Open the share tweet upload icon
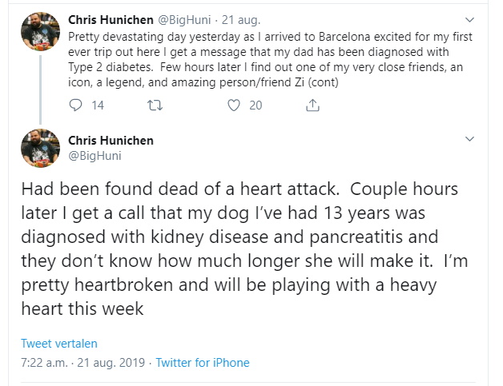 coord(312,105)
